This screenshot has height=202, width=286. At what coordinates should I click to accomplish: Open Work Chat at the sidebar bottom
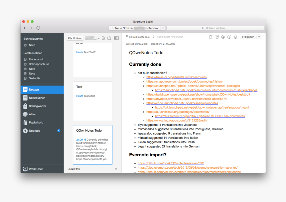tap(35, 169)
